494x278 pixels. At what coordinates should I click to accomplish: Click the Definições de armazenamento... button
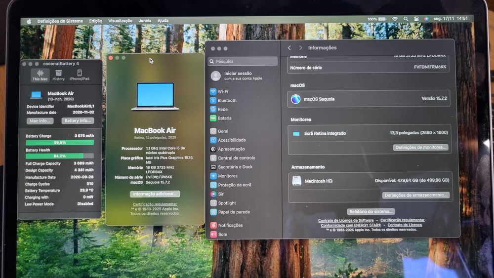(x=416, y=195)
